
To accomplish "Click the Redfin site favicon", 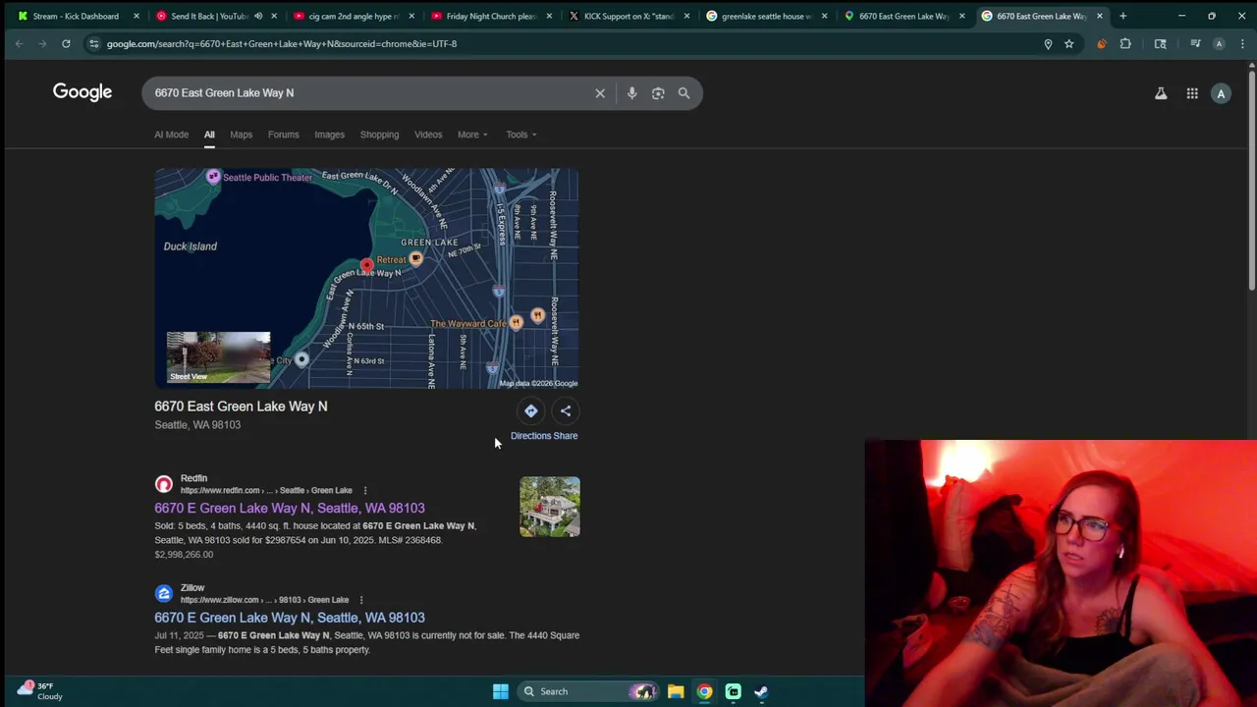I will (164, 484).
